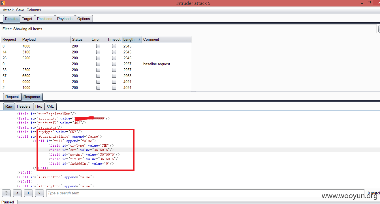Click the fxdAddInt field line
Image resolution: width=380 pixels, height=204 pixels.
[81, 164]
